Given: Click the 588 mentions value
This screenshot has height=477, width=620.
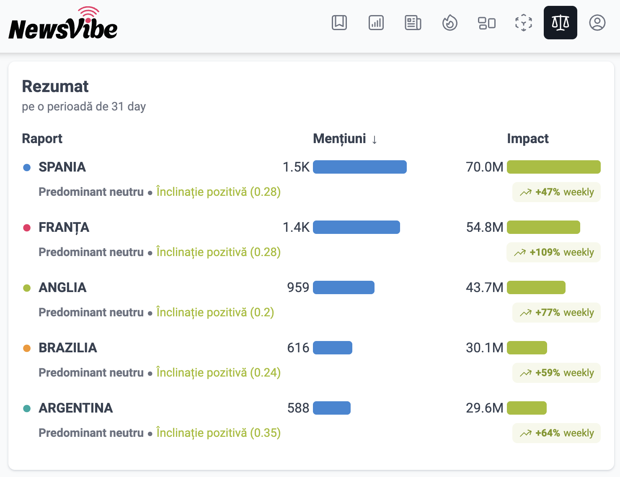Looking at the screenshot, I should click(298, 408).
